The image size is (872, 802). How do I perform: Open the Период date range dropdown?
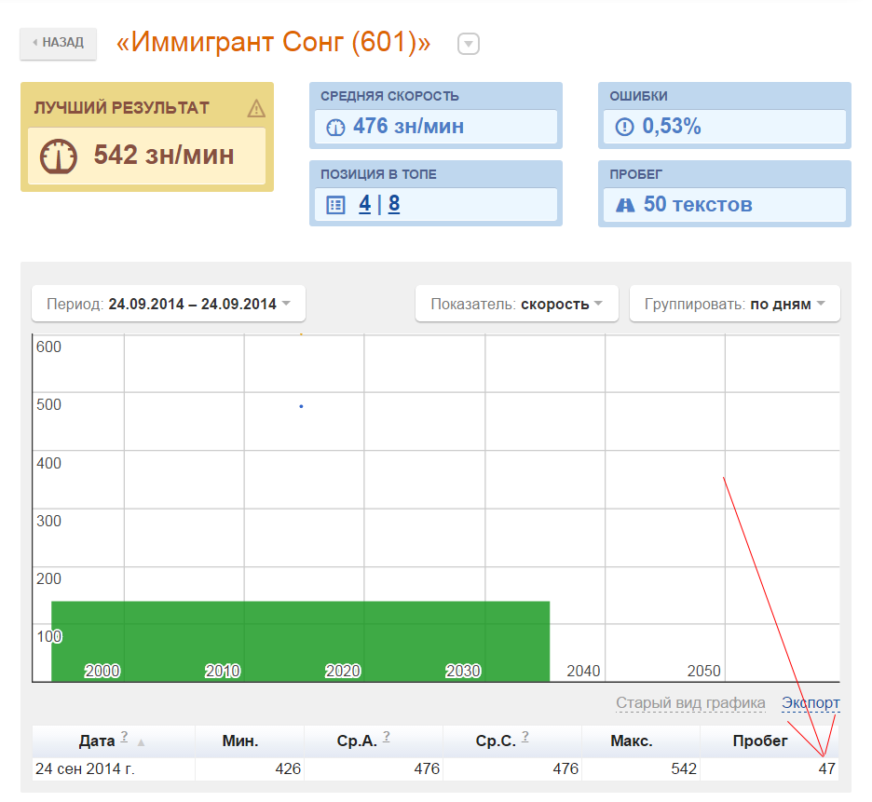(169, 304)
